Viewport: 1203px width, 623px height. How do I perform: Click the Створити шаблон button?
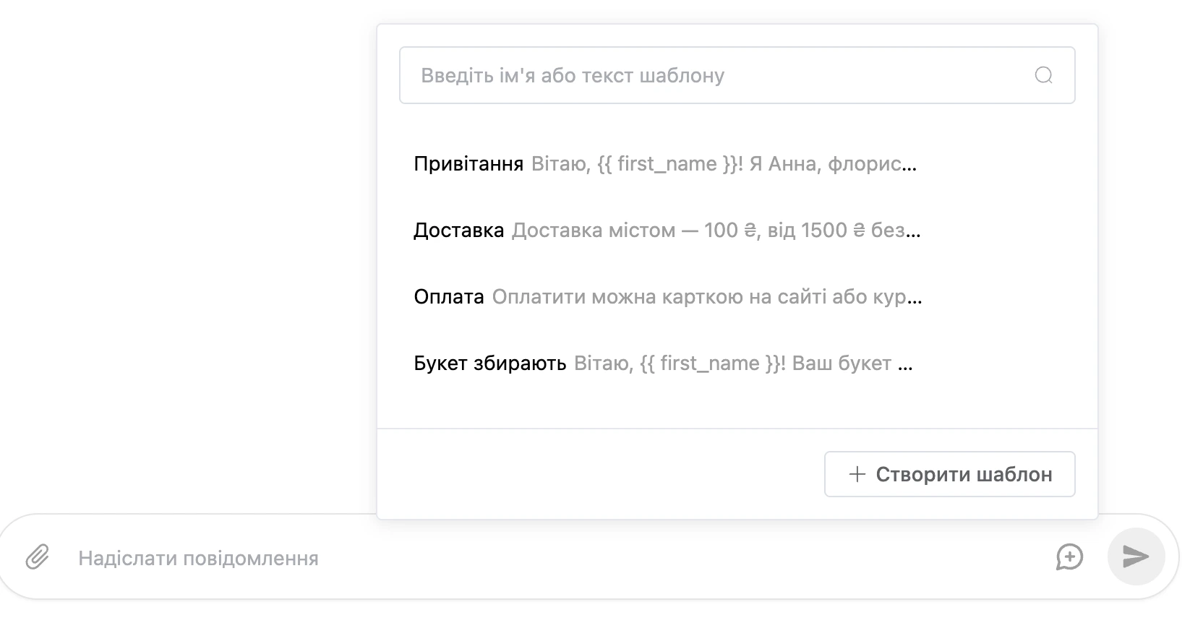point(949,474)
